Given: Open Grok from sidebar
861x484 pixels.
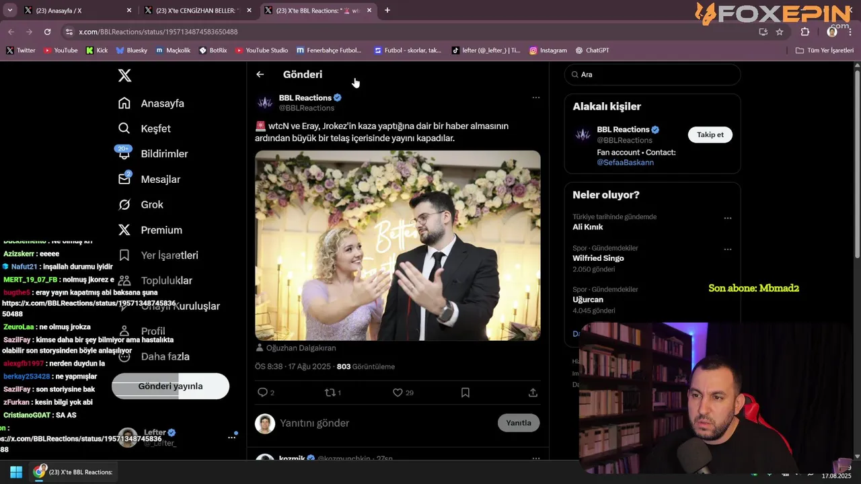Looking at the screenshot, I should [x=141, y=204].
